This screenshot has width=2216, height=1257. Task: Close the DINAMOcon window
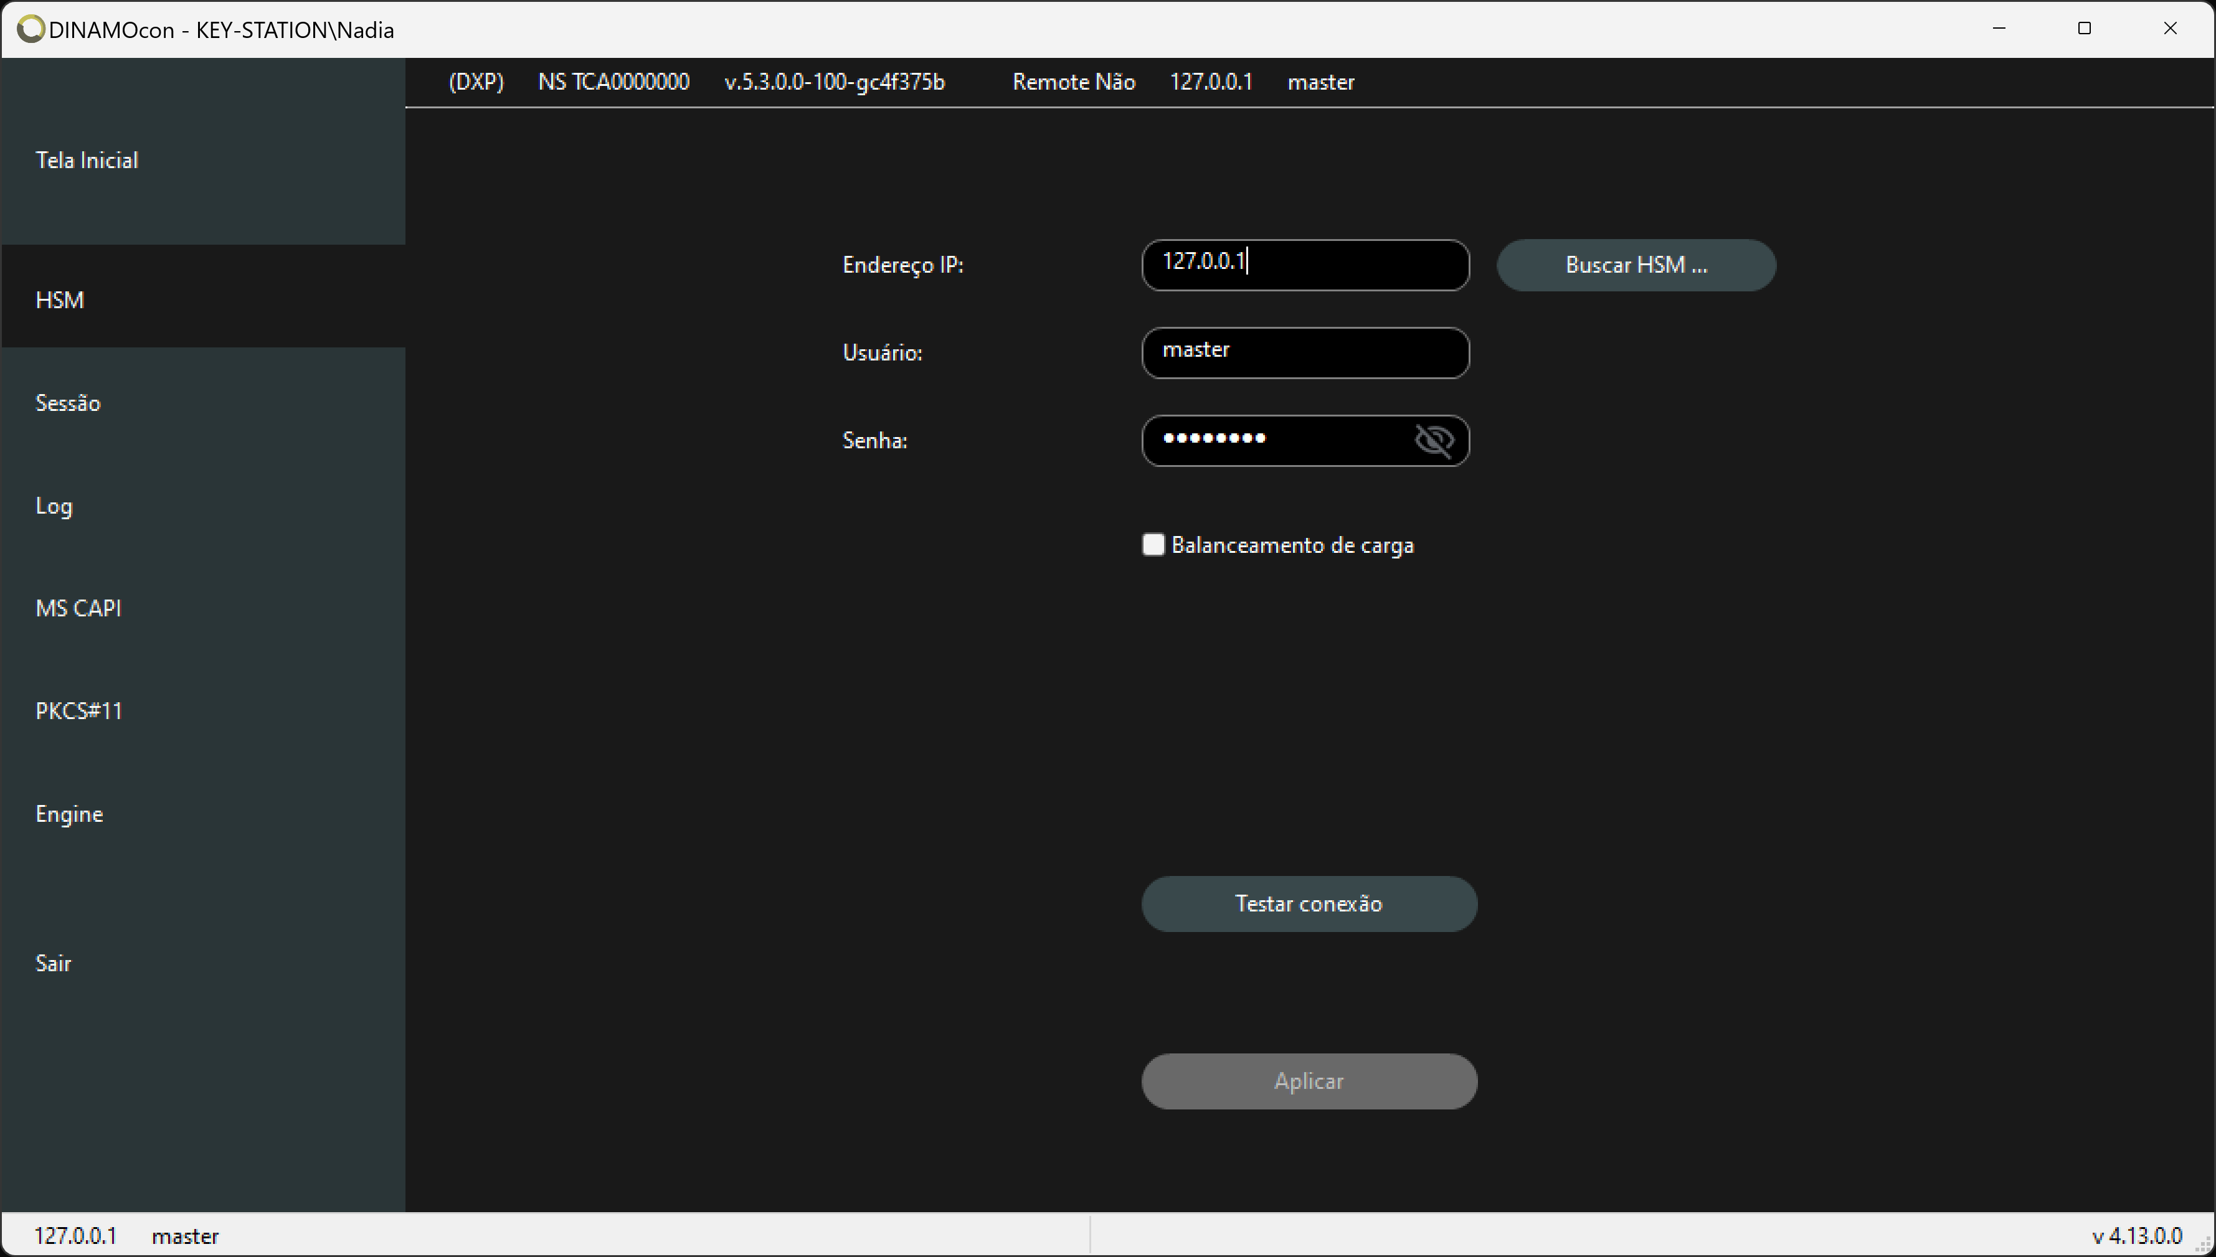tap(2169, 29)
